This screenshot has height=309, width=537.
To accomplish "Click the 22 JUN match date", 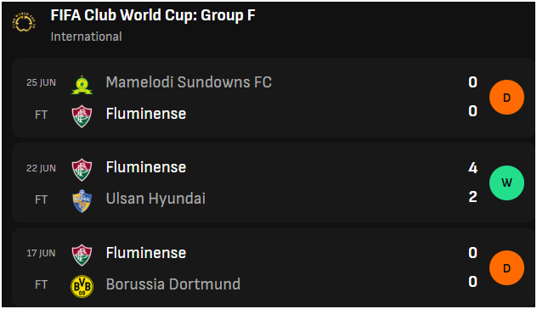I will (41, 168).
